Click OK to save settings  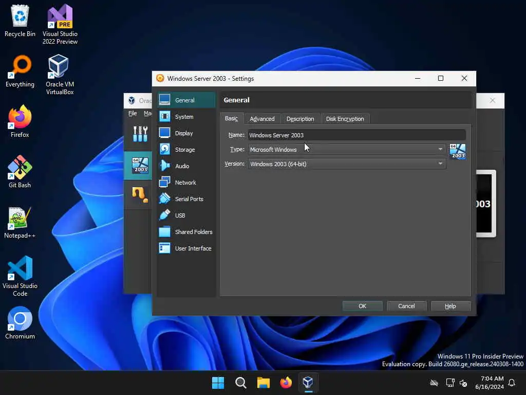coord(362,306)
